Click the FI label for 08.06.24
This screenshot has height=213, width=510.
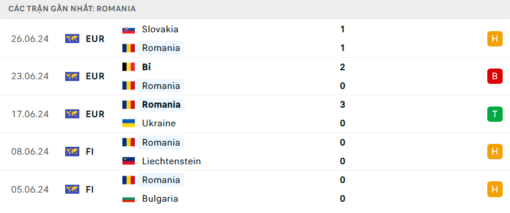coord(90,152)
